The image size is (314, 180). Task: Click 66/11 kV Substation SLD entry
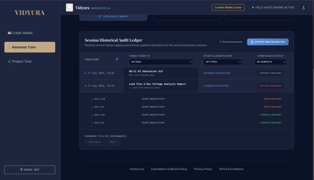click(x=146, y=71)
